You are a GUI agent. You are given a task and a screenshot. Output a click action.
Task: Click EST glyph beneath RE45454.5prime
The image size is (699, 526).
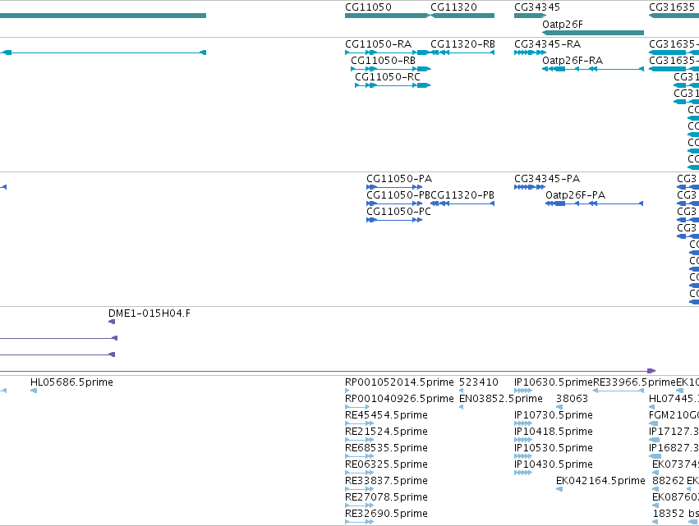pos(359,423)
